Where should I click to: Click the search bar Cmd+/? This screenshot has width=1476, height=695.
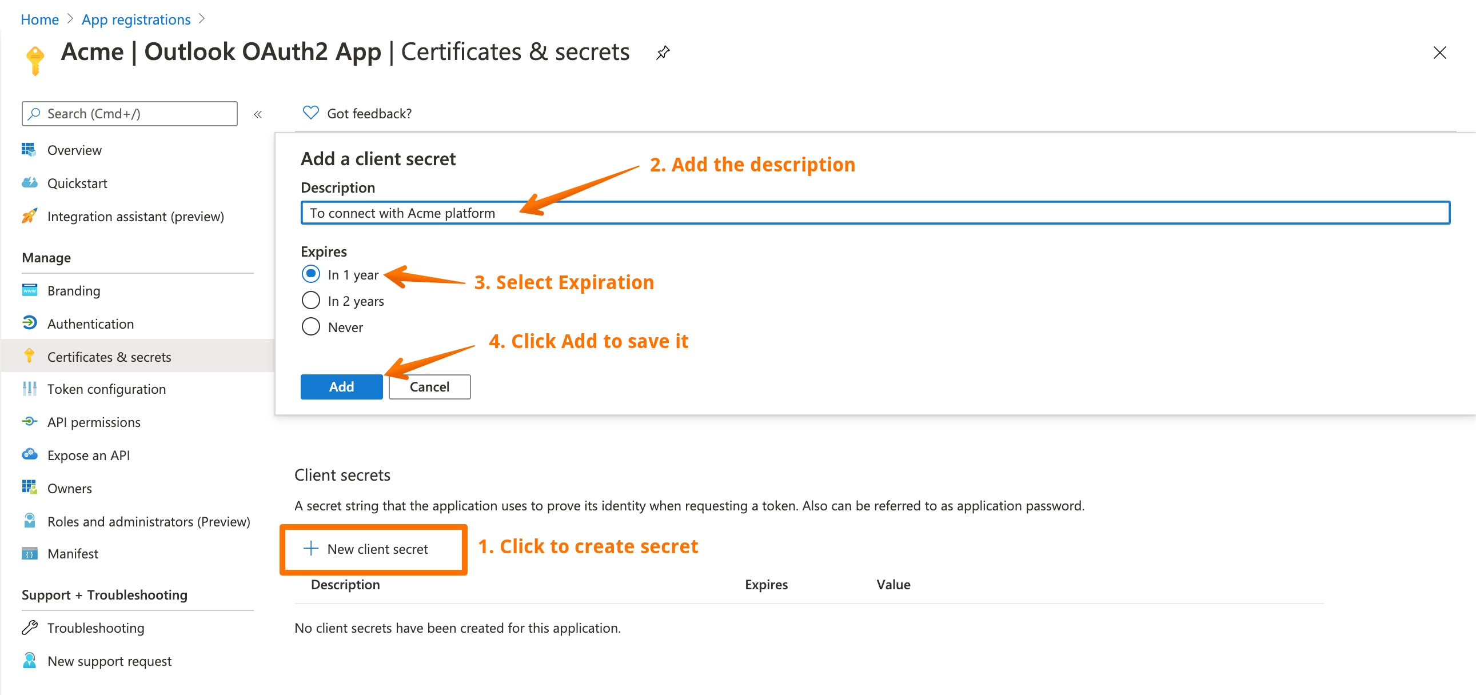(132, 113)
